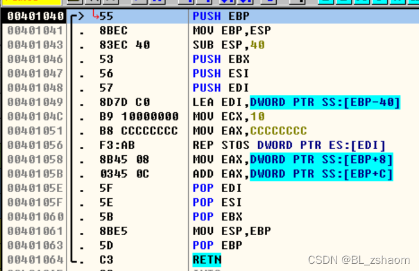Select the PUSH EBX instruction
The image size is (419, 271).
221,59
